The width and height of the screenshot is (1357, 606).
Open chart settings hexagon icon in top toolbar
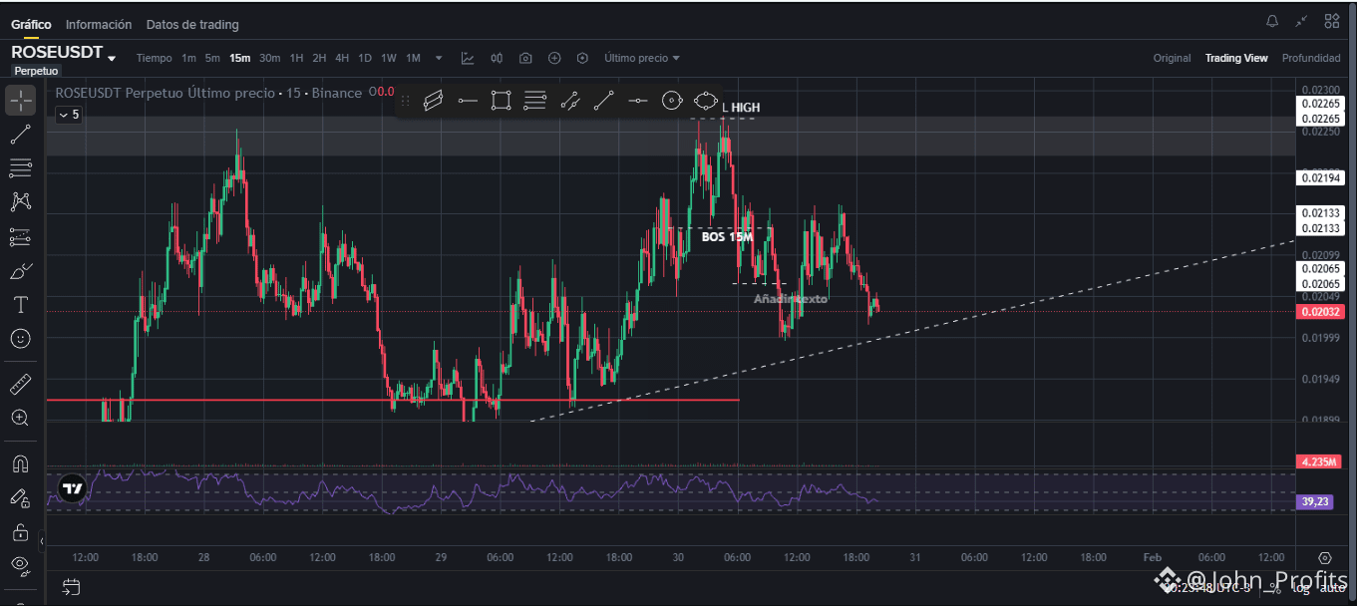pyautogui.click(x=582, y=58)
